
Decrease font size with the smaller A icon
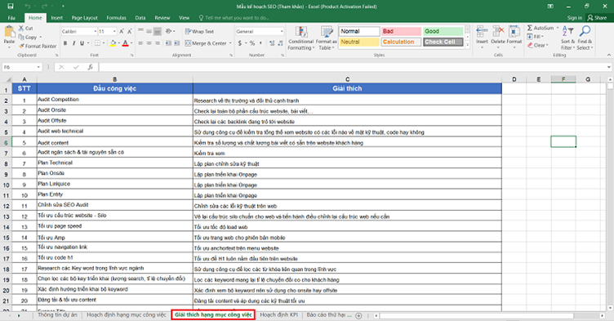pos(130,31)
